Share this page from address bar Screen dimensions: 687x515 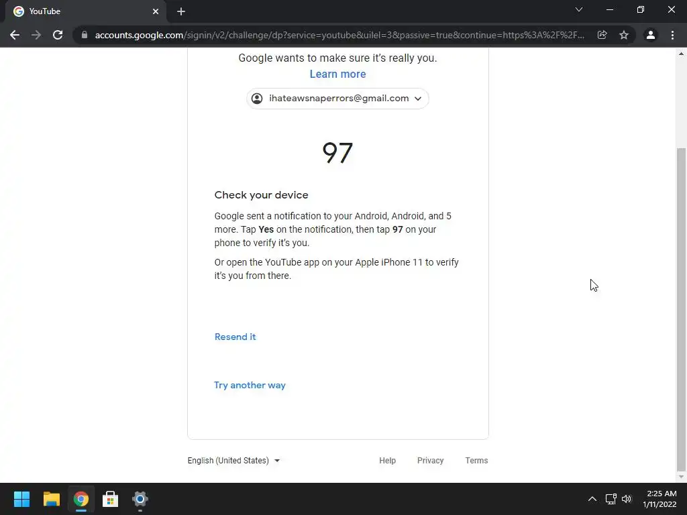[602, 35]
